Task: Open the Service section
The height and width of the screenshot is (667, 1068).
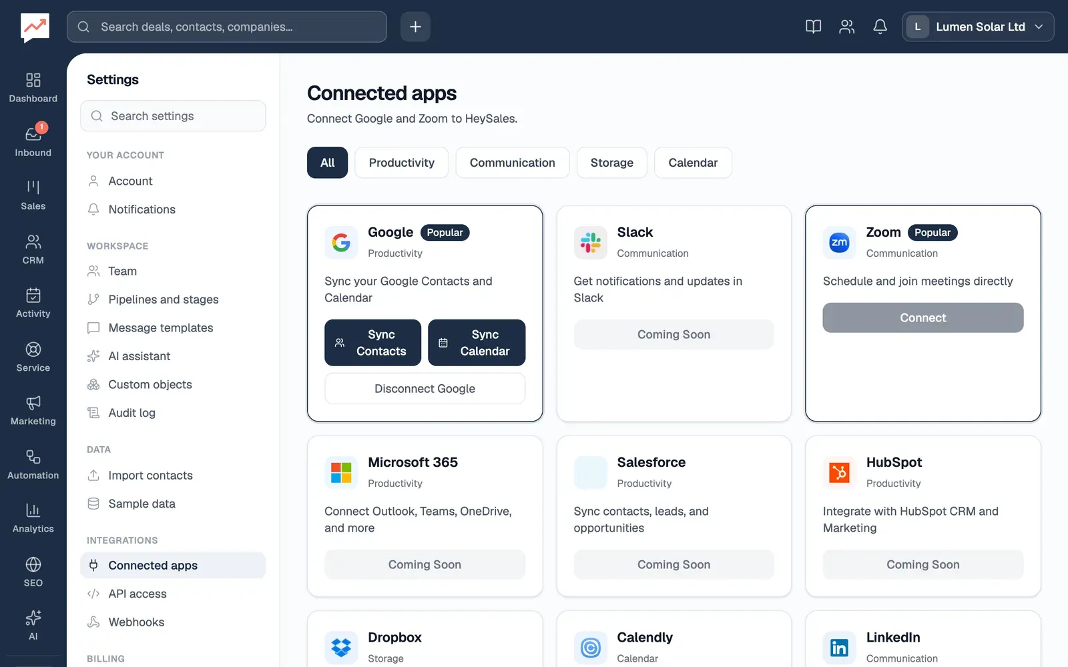Action: click(33, 357)
